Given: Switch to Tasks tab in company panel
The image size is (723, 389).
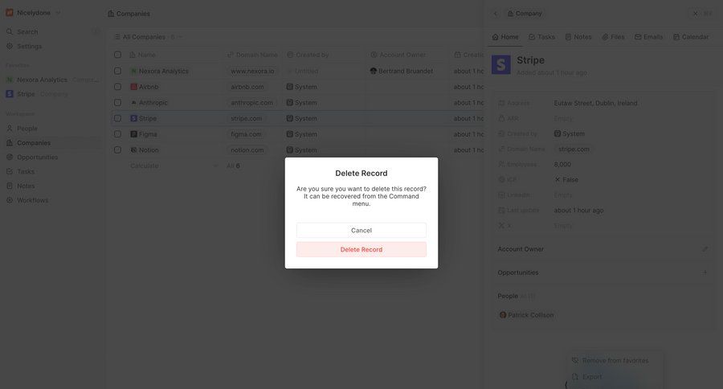Looking at the screenshot, I should (541, 37).
